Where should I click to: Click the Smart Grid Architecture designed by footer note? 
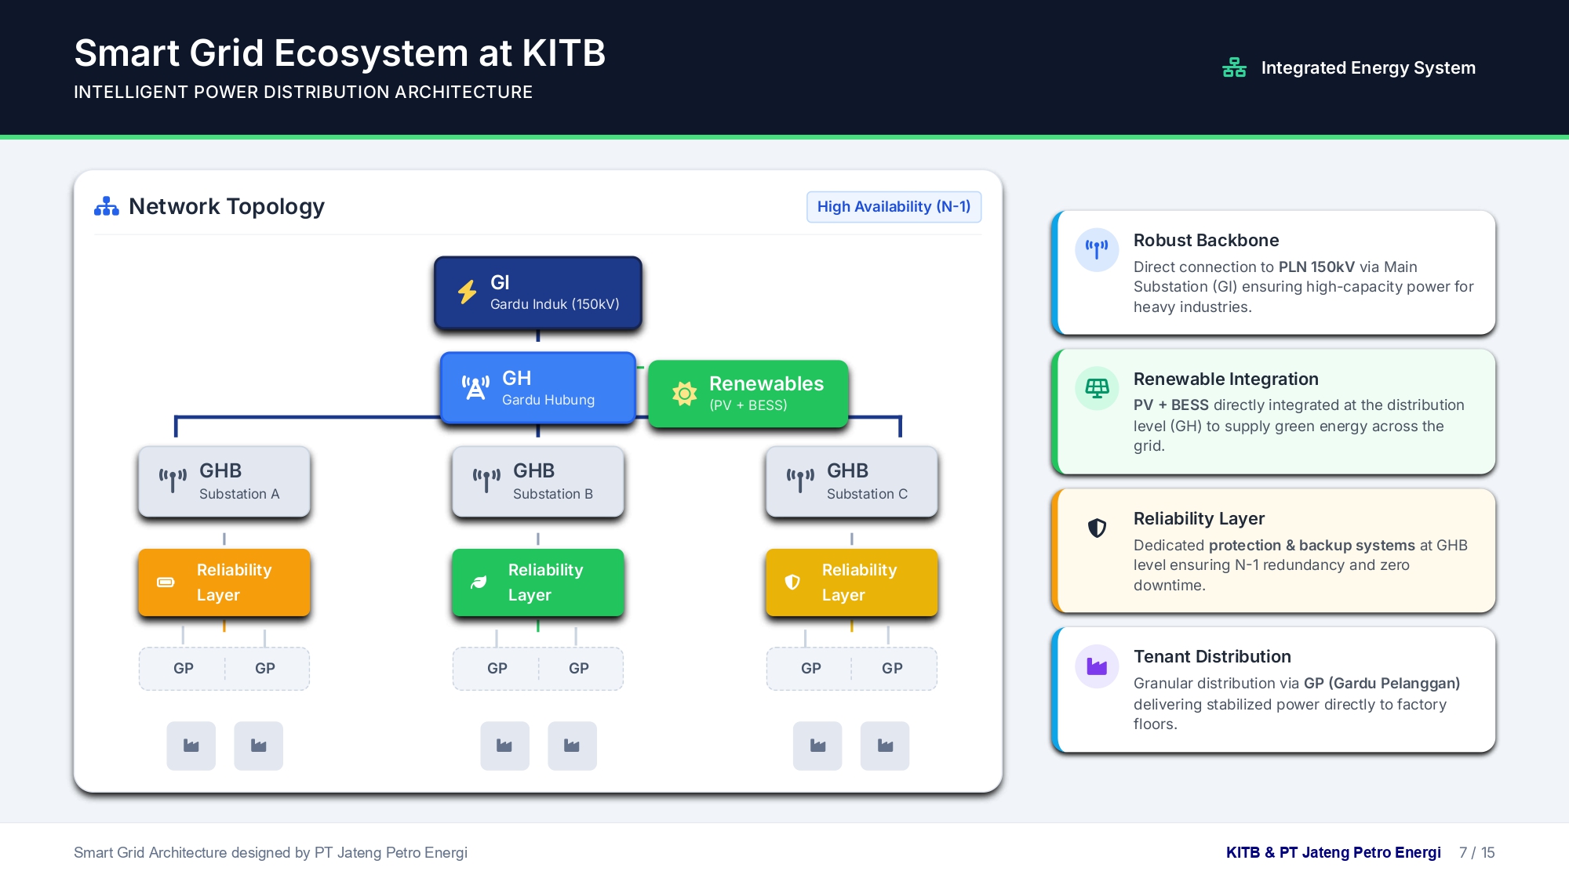coord(271,852)
